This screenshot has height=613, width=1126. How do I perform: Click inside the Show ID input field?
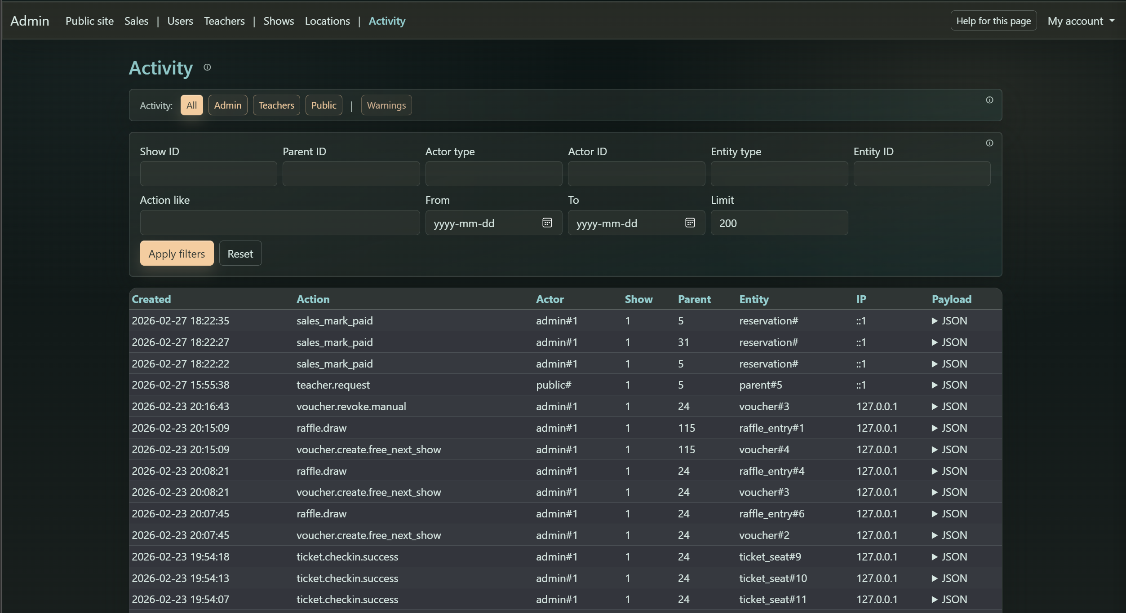[x=208, y=174]
